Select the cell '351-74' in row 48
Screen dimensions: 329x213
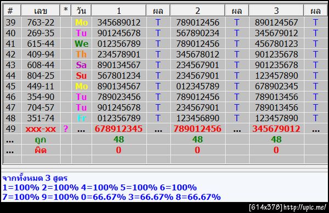[41, 118]
